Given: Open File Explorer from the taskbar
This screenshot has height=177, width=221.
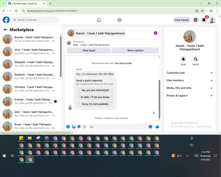Looking at the screenshot, I should (x=30, y=138).
